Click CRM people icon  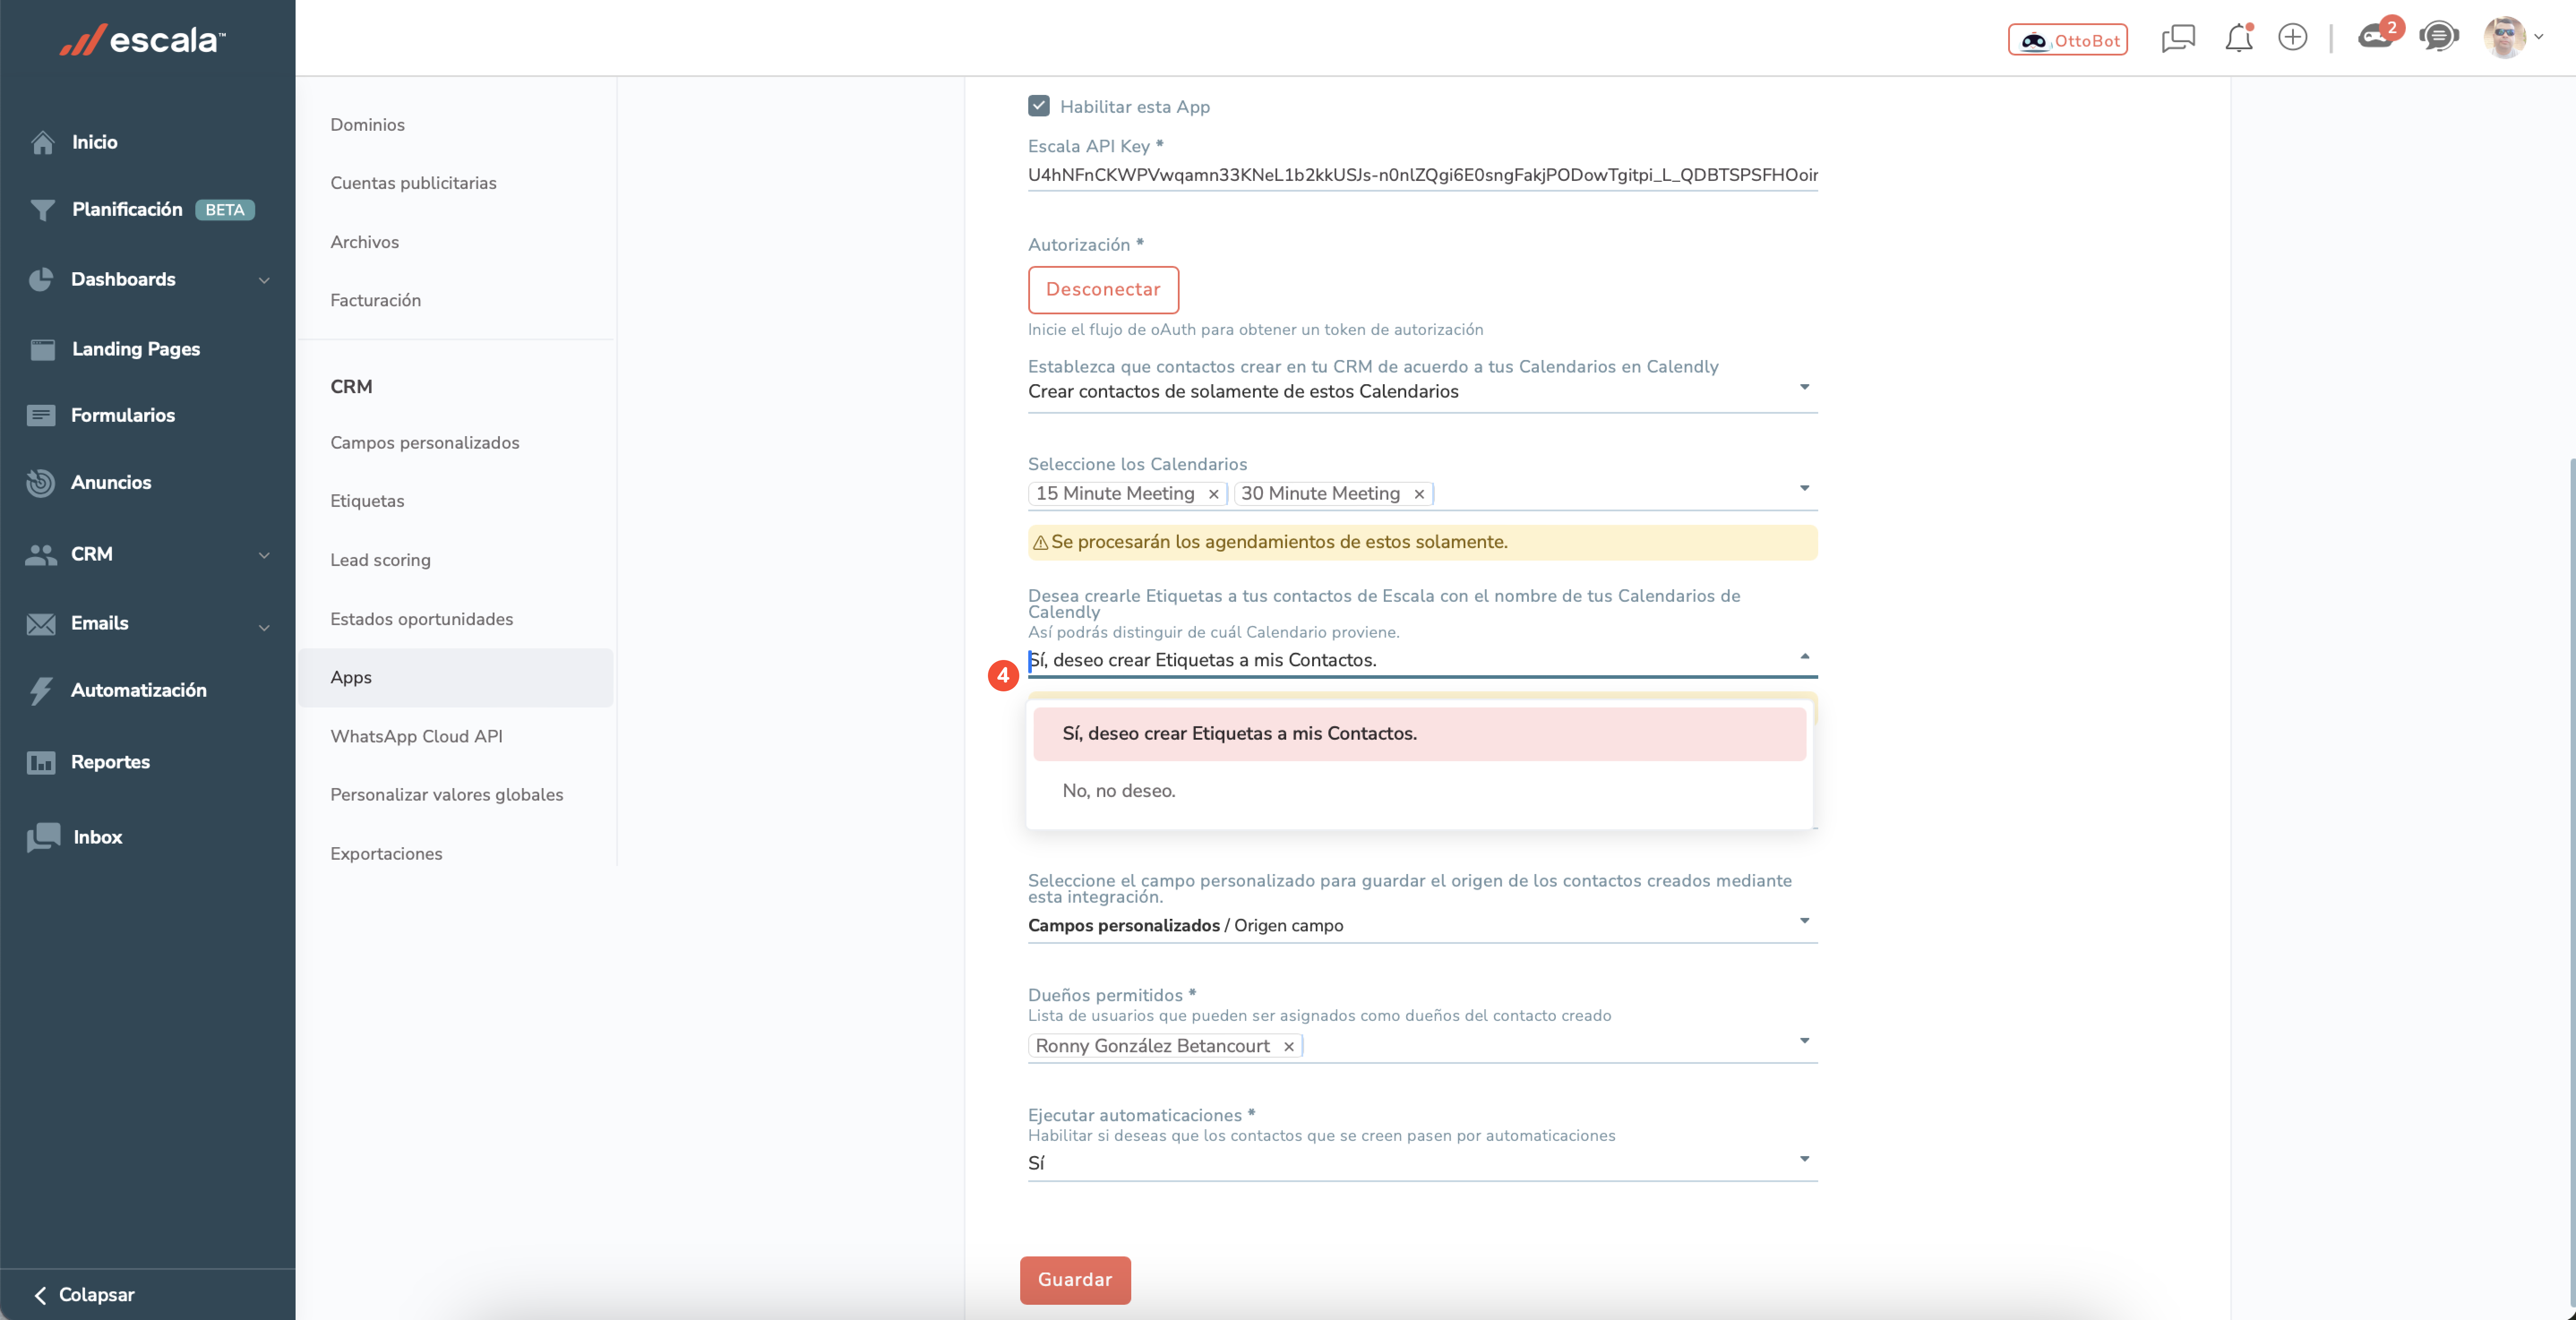coord(41,555)
